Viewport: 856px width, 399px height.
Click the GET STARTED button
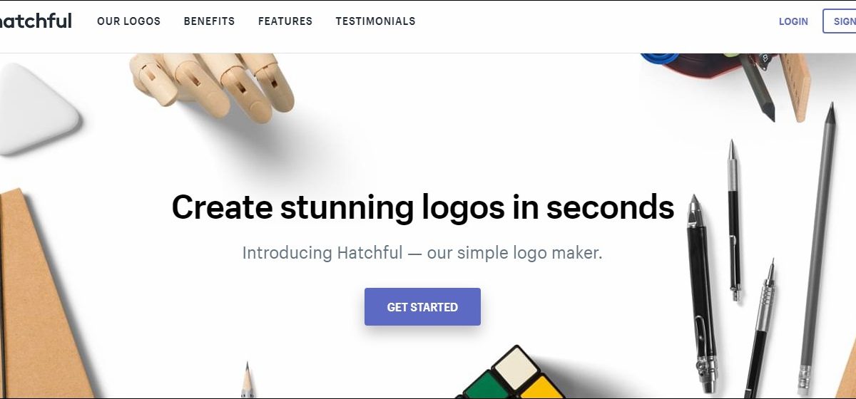click(x=422, y=307)
